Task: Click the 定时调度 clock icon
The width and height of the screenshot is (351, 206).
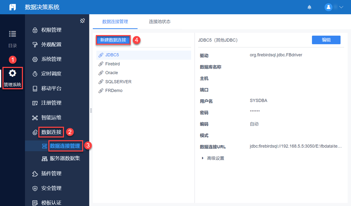Action: (35, 74)
